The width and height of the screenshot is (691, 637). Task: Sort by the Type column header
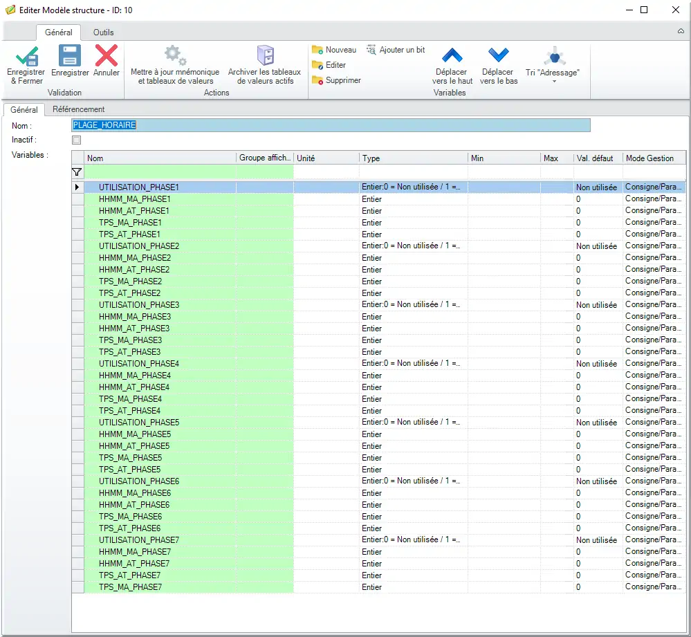[x=414, y=158]
